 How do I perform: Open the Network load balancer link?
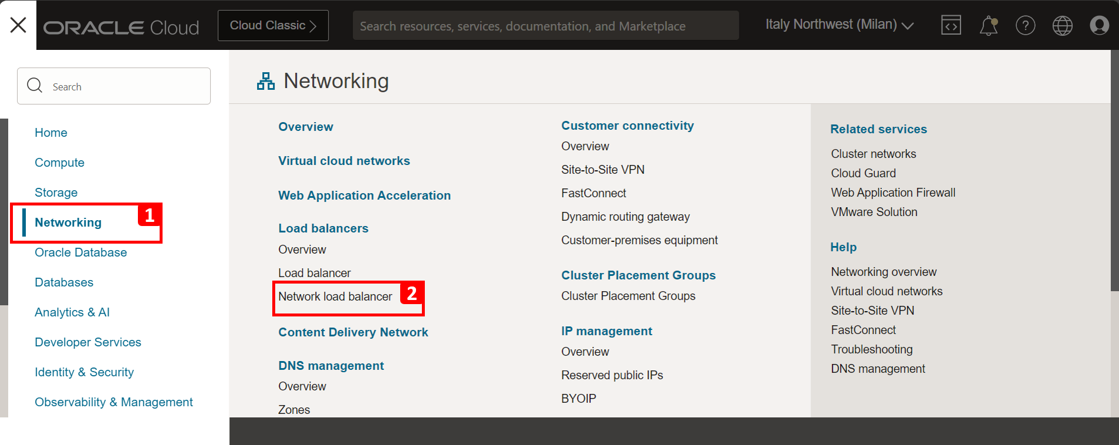(x=335, y=296)
